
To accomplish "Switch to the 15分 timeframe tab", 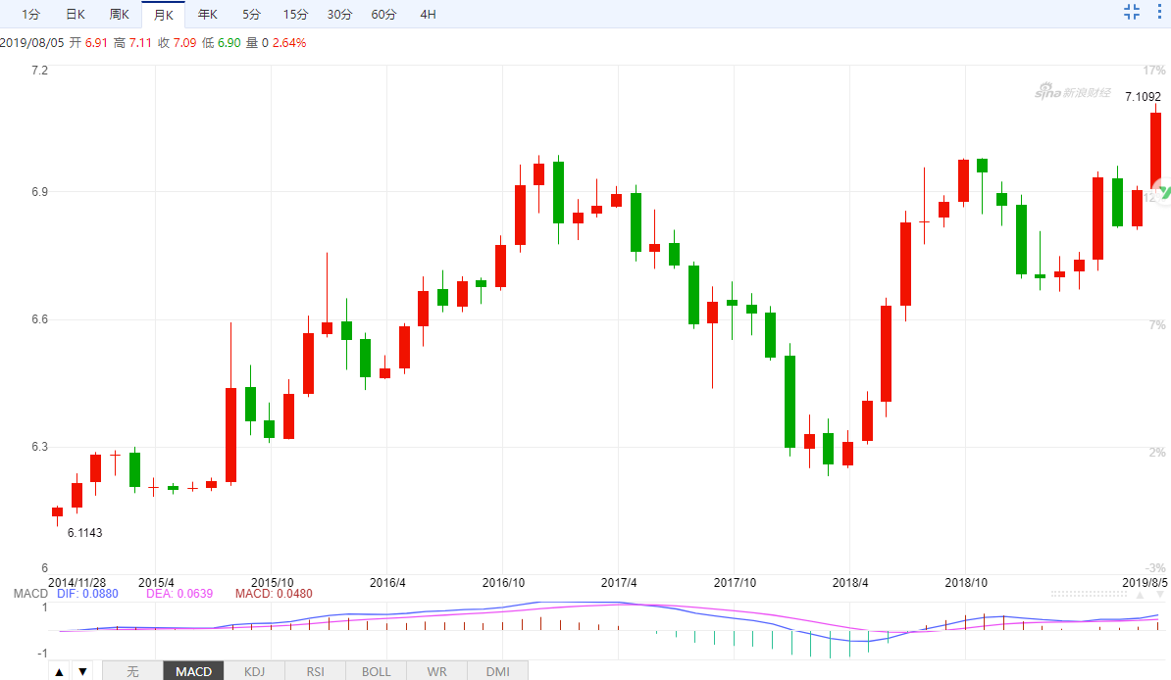I will click(296, 14).
